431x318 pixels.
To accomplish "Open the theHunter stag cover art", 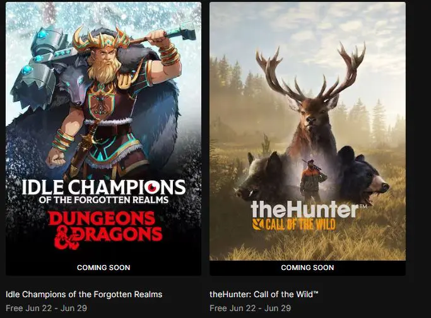I will pyautogui.click(x=307, y=131).
